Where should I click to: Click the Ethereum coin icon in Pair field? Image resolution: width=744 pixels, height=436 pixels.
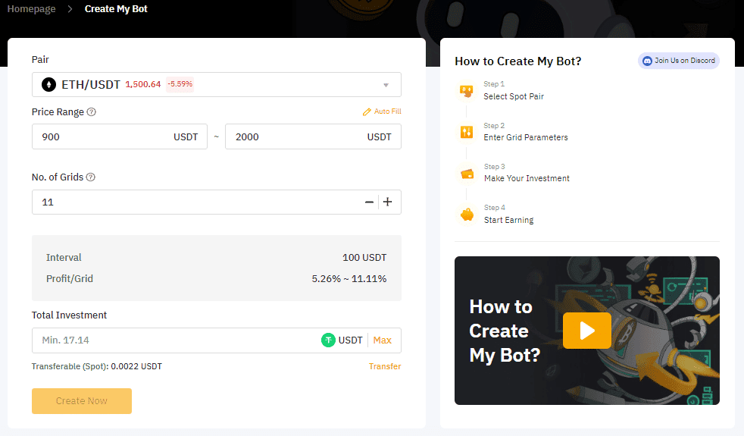49,84
